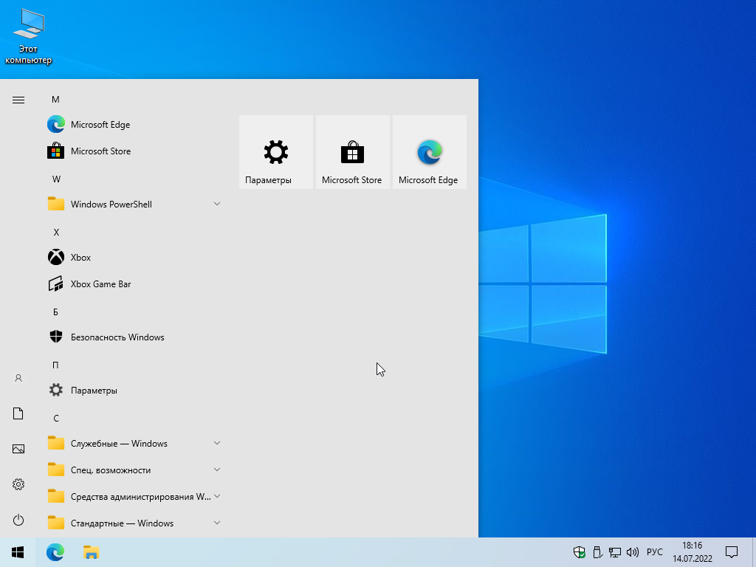The image size is (756, 567).
Task: Open File Explorer from the taskbar
Action: point(91,552)
